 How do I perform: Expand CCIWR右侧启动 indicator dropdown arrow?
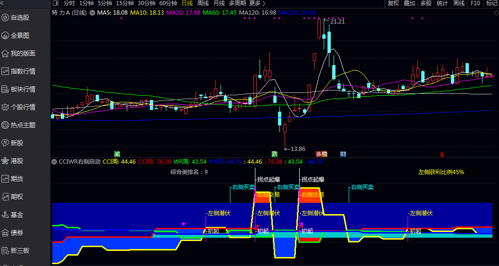(55, 162)
